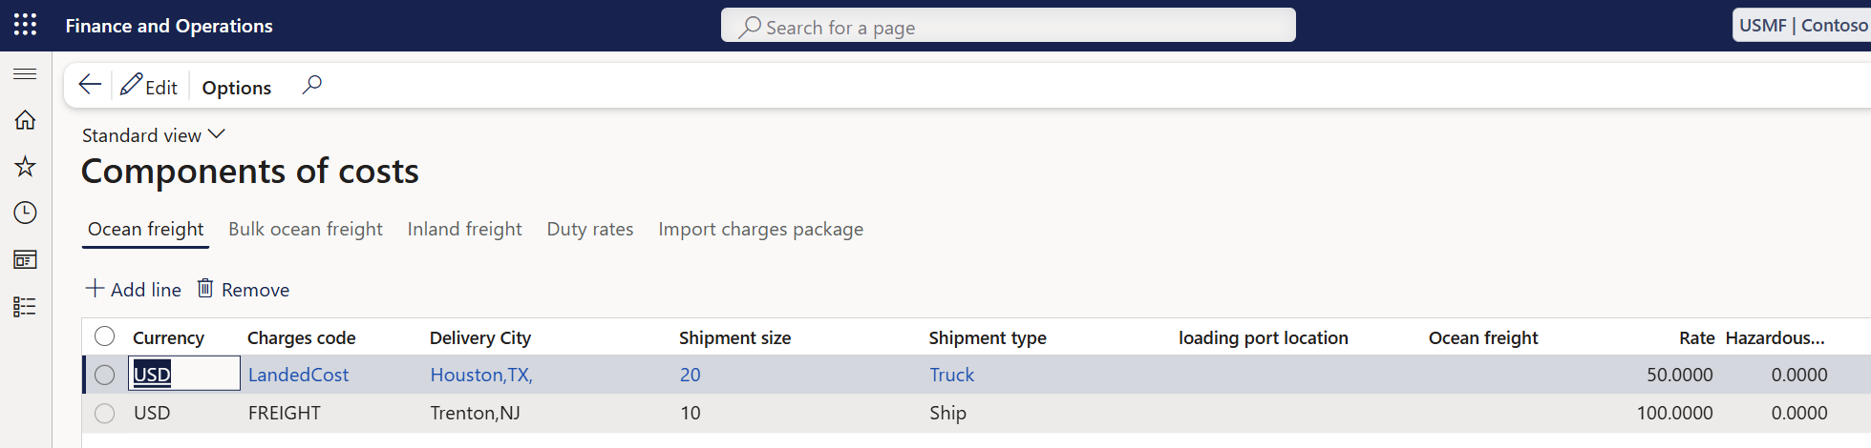
Task: Click the search icon in the action bar
Action: [311, 86]
